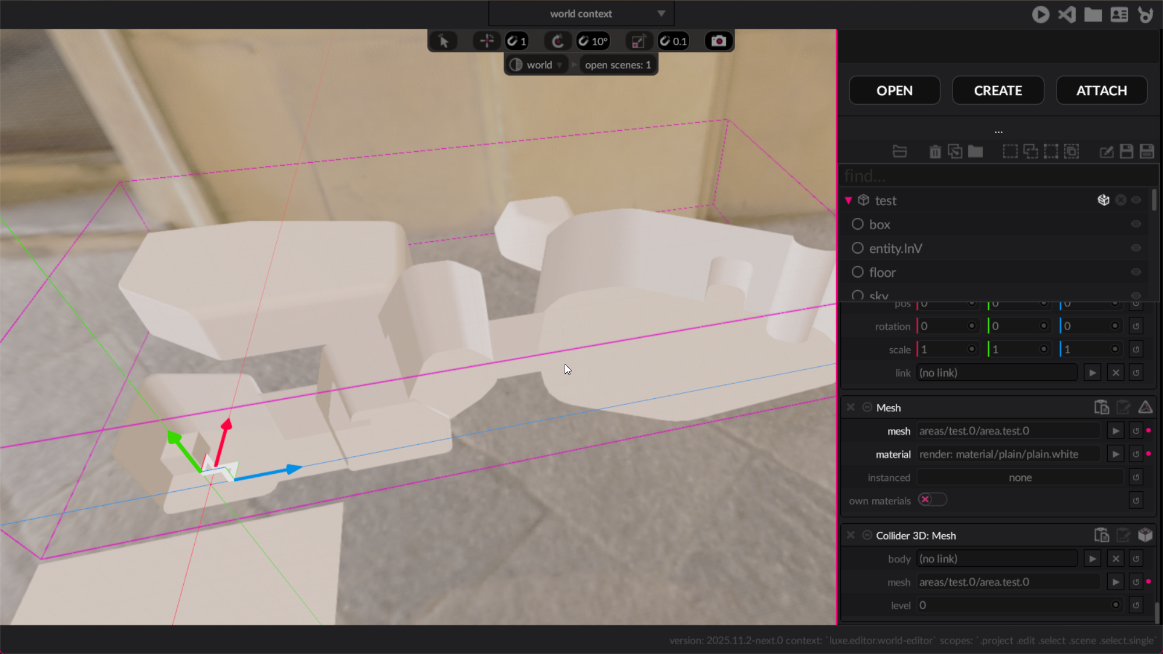The width and height of the screenshot is (1163, 654).
Task: Toggle visibility of the box entity
Action: (x=1136, y=224)
